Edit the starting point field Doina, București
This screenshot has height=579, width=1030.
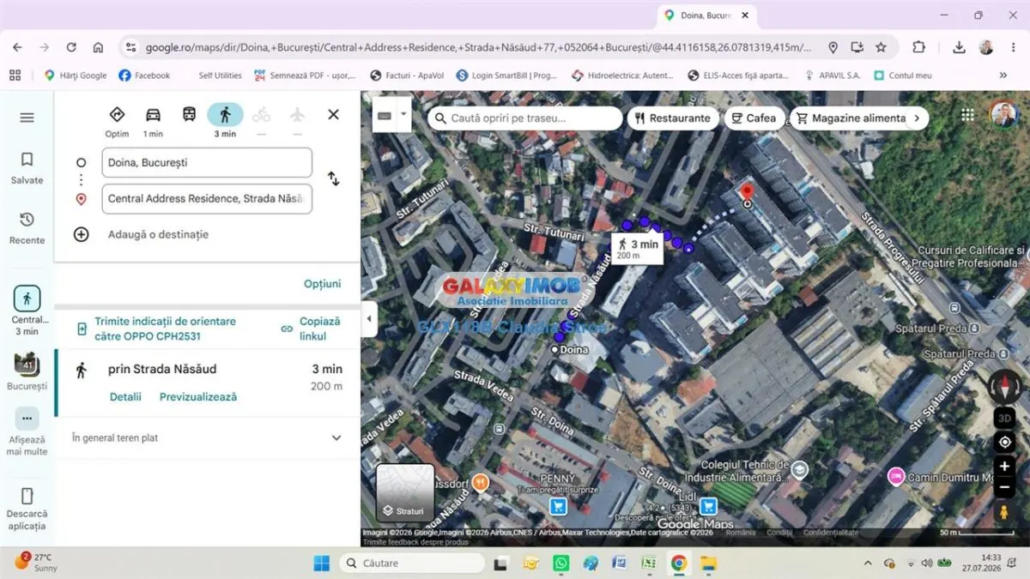(207, 162)
